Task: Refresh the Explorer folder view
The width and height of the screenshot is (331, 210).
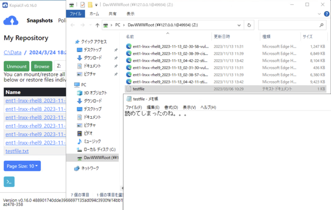Action: tap(249, 25)
